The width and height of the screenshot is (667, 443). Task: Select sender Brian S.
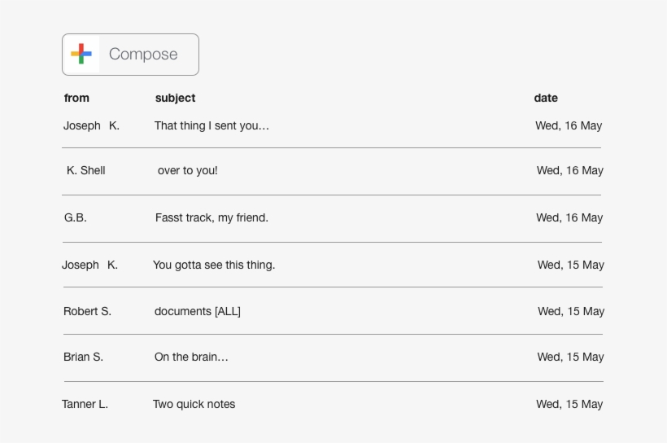click(83, 357)
